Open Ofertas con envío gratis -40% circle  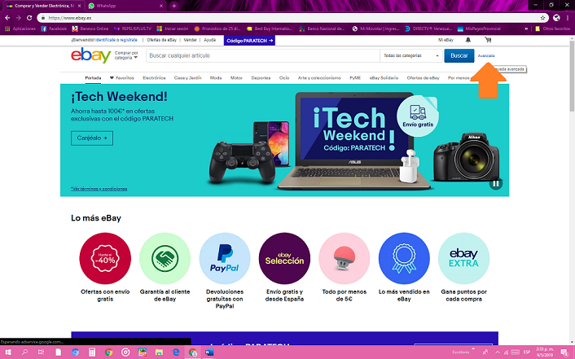(x=105, y=258)
